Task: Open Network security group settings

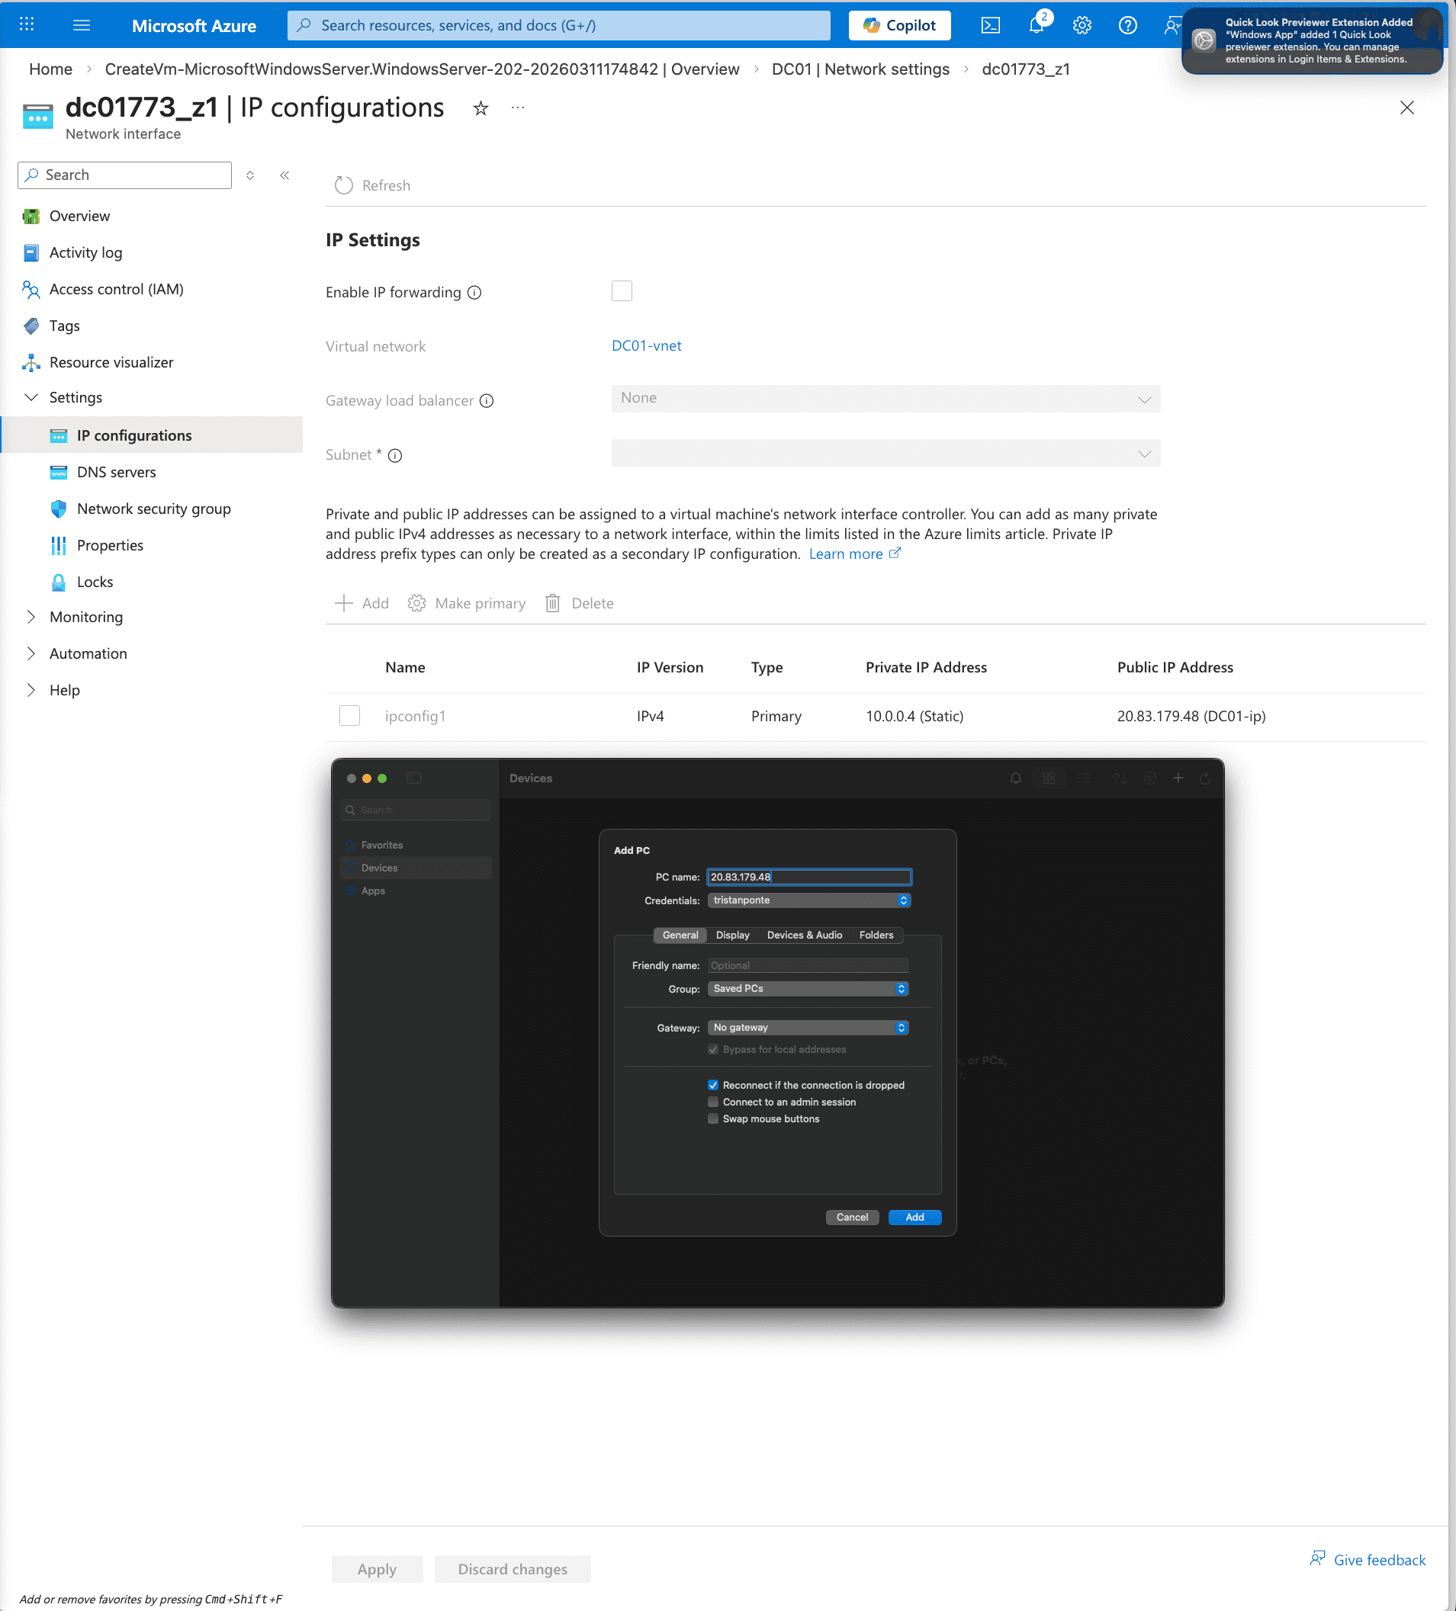Action: (x=152, y=509)
